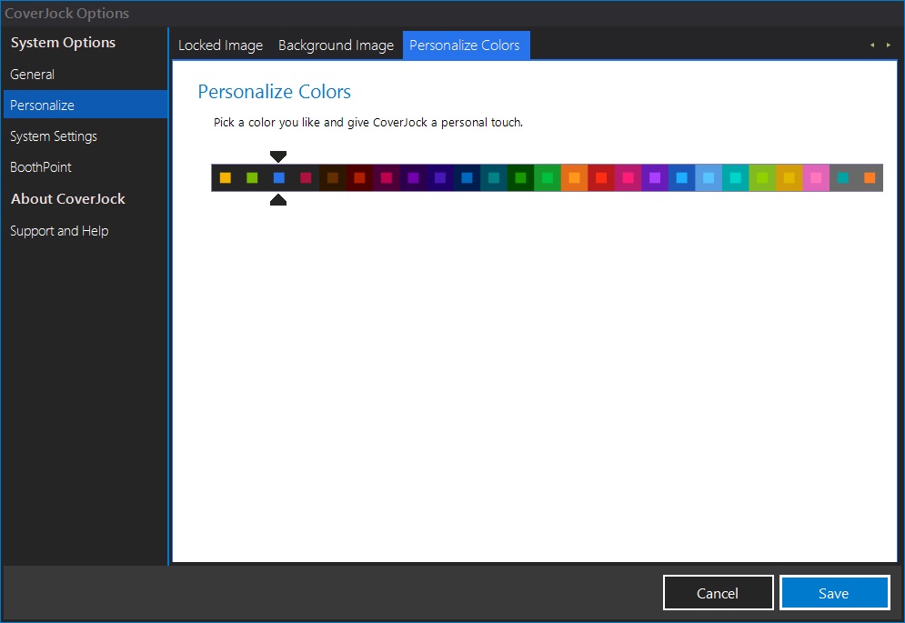
Task: Pick the yellow swatch on black background
Action: pos(225,178)
